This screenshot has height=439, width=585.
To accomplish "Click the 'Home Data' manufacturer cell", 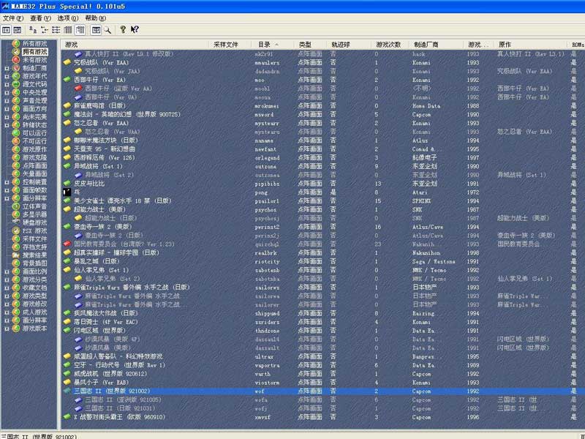I will 426,106.
